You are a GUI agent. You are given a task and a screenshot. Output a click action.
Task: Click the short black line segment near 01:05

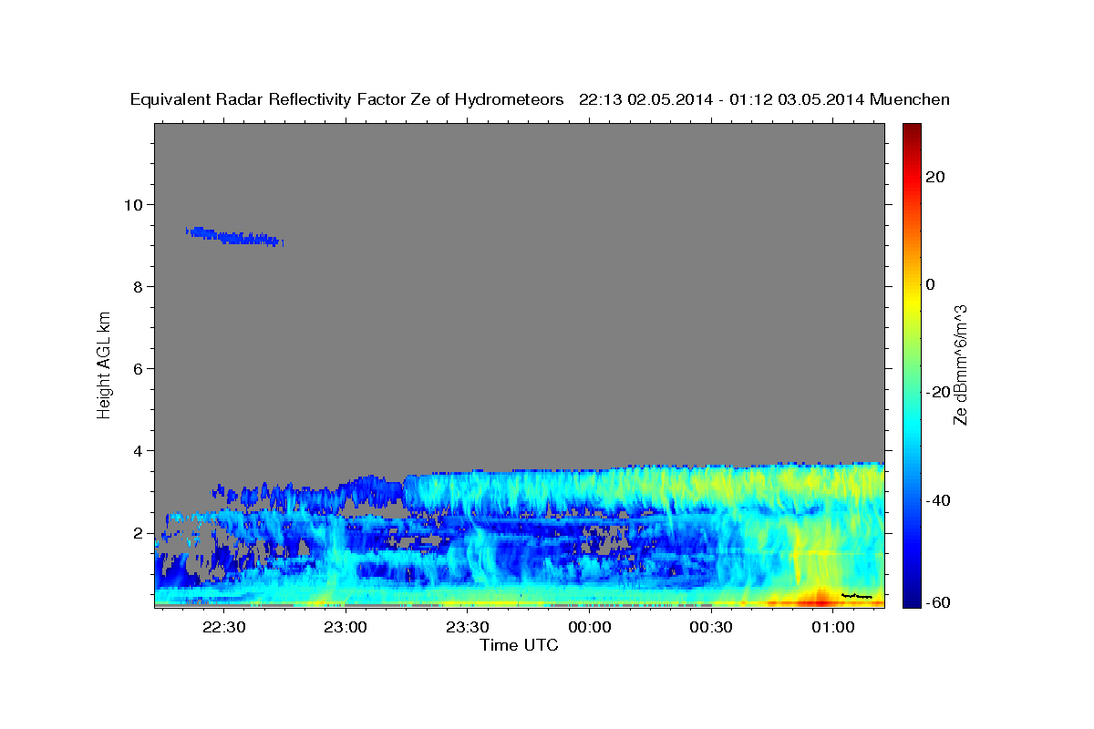click(856, 596)
